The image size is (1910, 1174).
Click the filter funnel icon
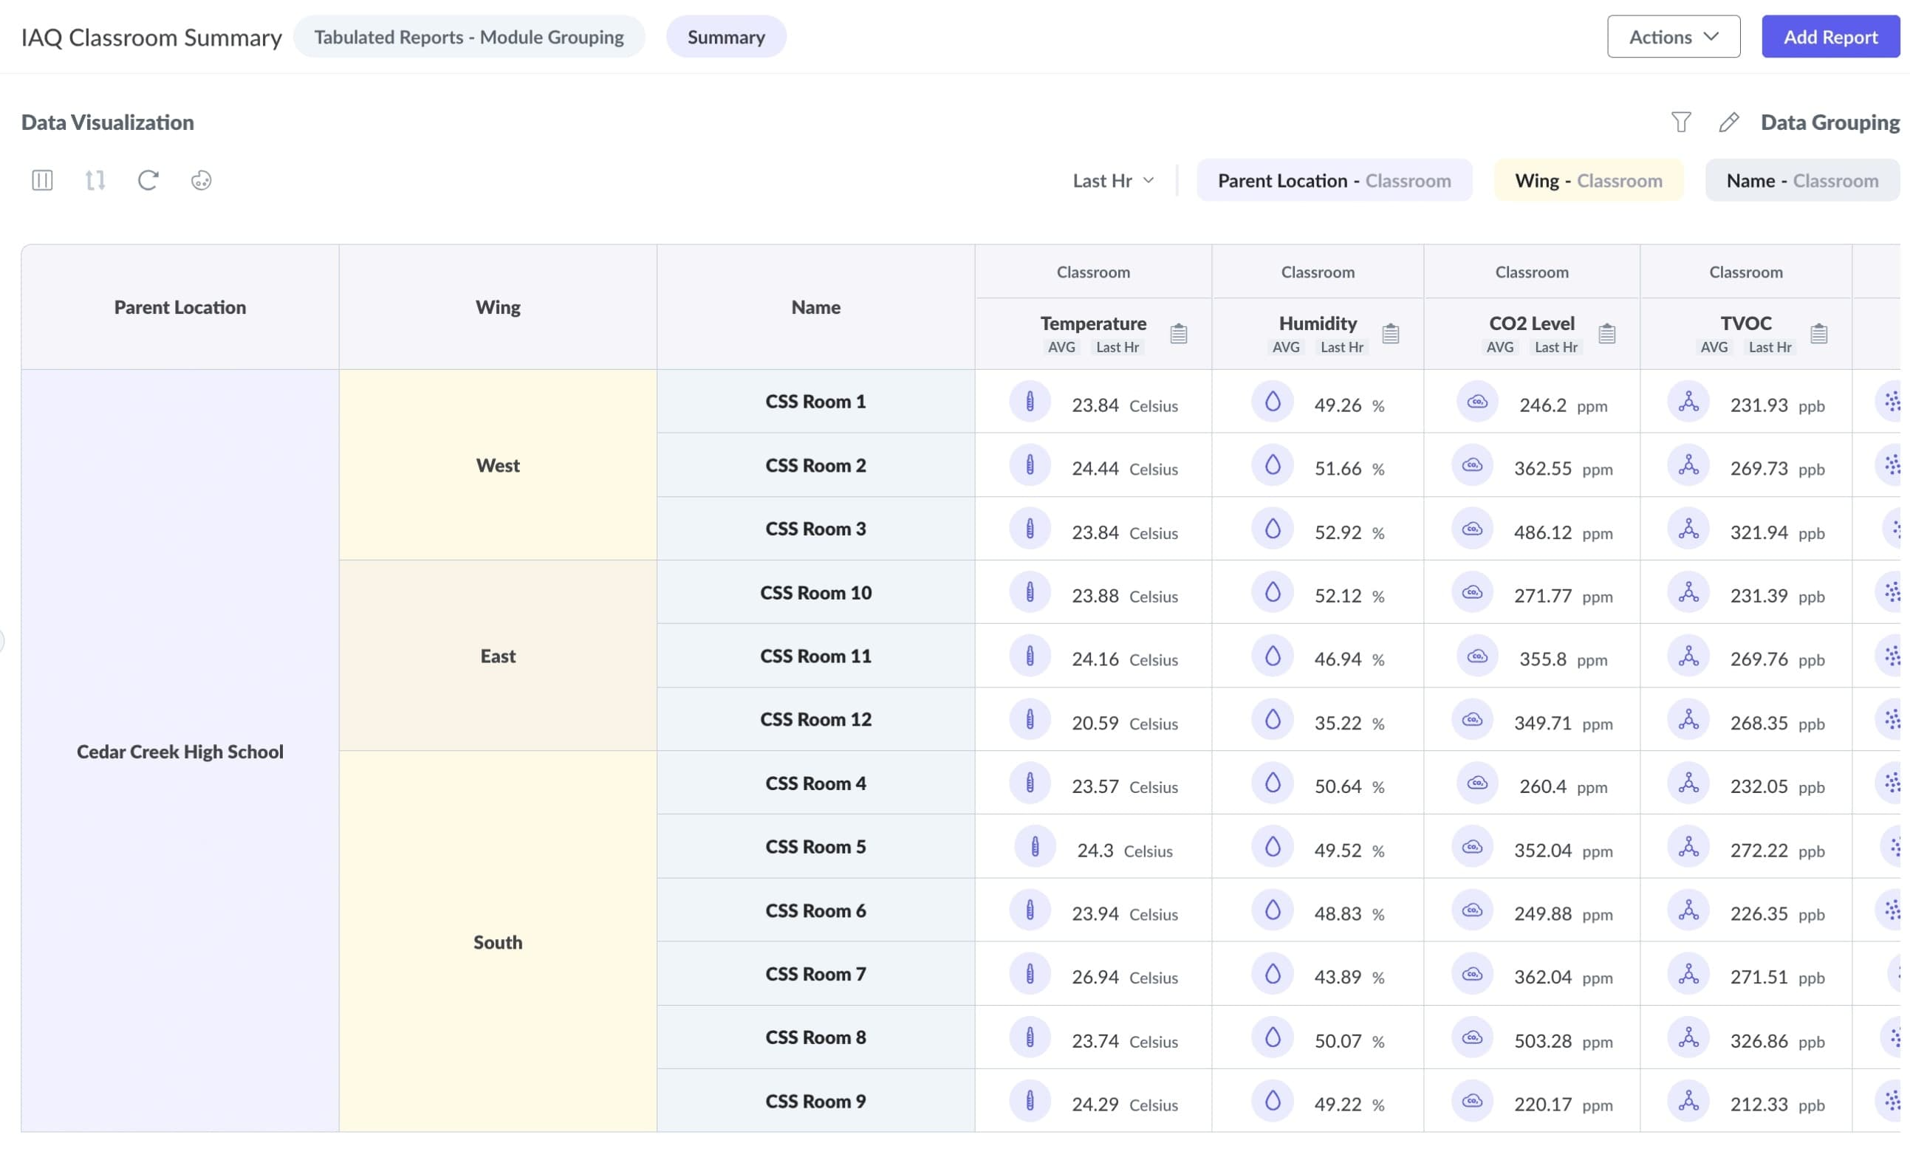[x=1680, y=122]
